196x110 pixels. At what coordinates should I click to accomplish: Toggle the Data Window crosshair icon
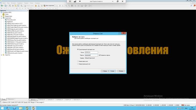pos(13,5)
